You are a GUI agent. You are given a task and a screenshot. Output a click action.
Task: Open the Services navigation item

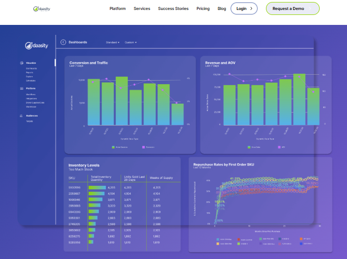pos(142,8)
